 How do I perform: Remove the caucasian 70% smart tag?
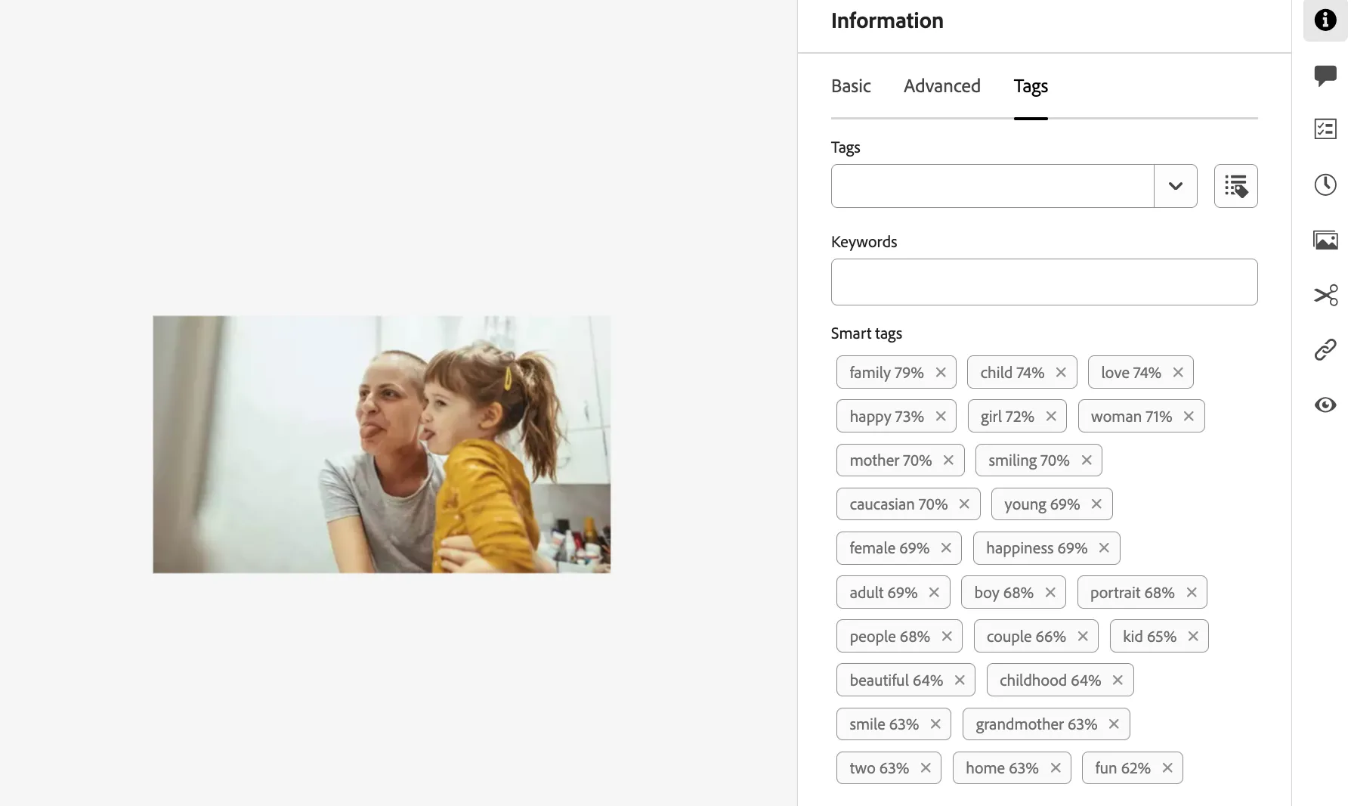pos(964,504)
